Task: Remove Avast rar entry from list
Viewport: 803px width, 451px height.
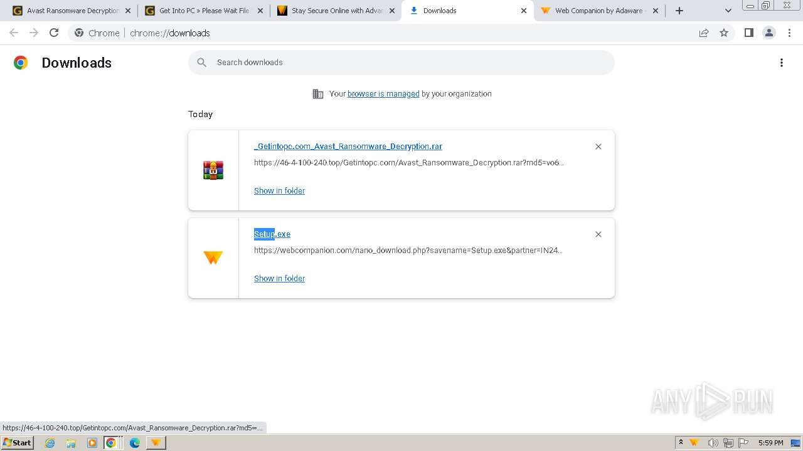Action: pos(598,147)
